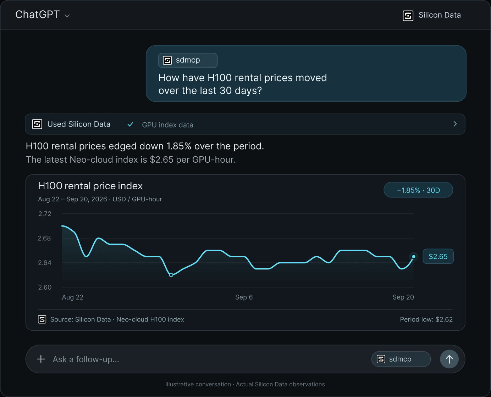491x397 pixels.
Task: Click the 2.68 y-axis label
Action: 44,239
